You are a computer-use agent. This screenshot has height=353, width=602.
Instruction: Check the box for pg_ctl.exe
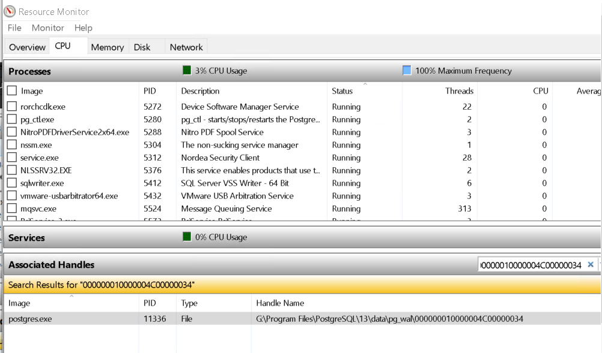(x=12, y=119)
